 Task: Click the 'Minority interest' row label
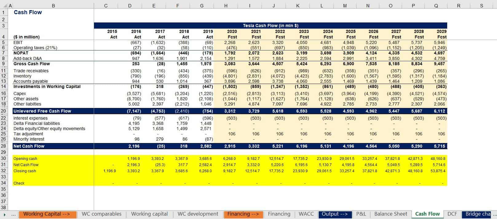[29, 139]
